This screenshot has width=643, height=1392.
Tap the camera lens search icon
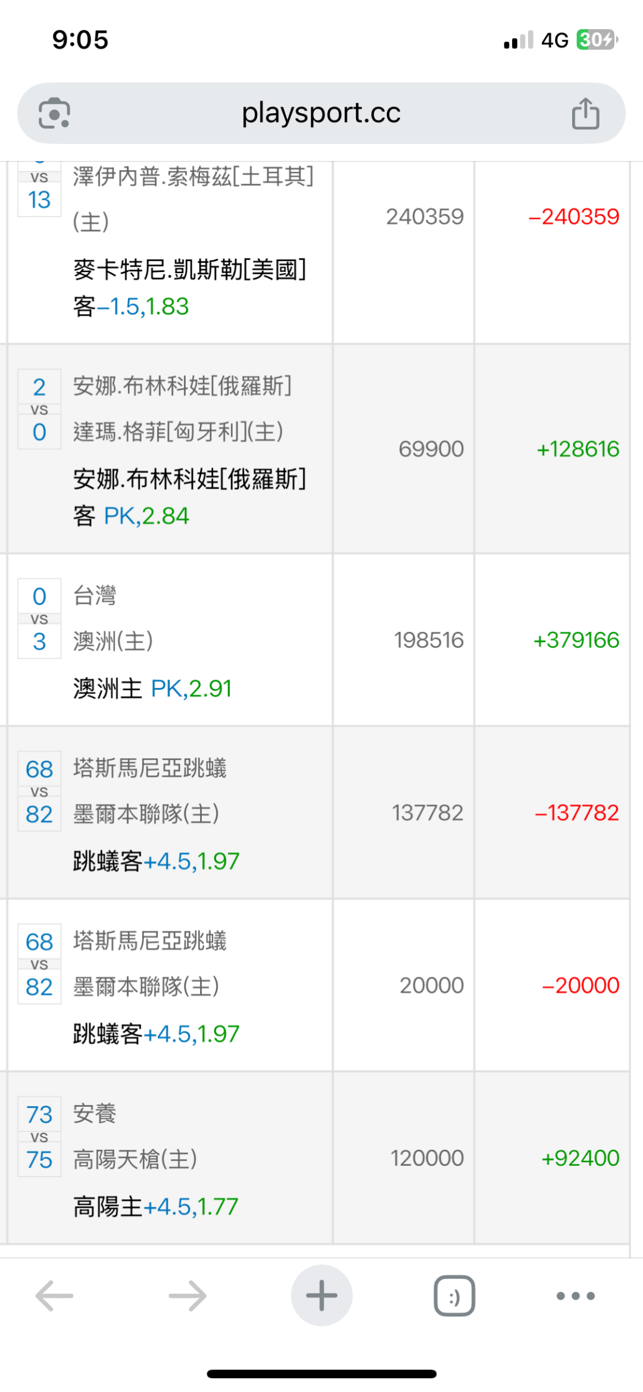point(54,113)
